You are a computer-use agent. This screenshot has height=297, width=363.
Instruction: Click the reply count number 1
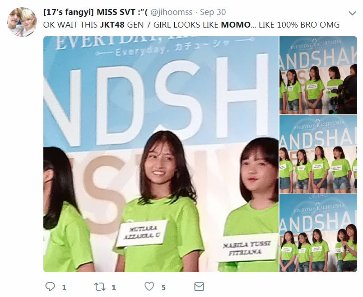(x=64, y=288)
